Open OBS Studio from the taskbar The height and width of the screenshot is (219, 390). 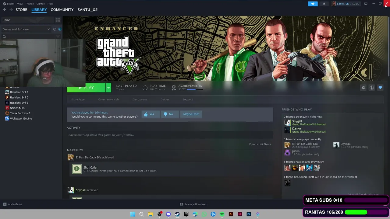(159, 214)
